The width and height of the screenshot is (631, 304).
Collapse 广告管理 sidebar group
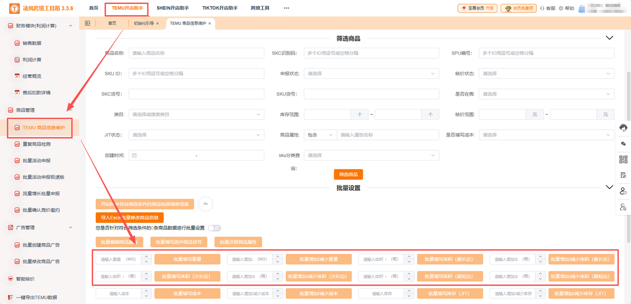pyautogui.click(x=70, y=228)
